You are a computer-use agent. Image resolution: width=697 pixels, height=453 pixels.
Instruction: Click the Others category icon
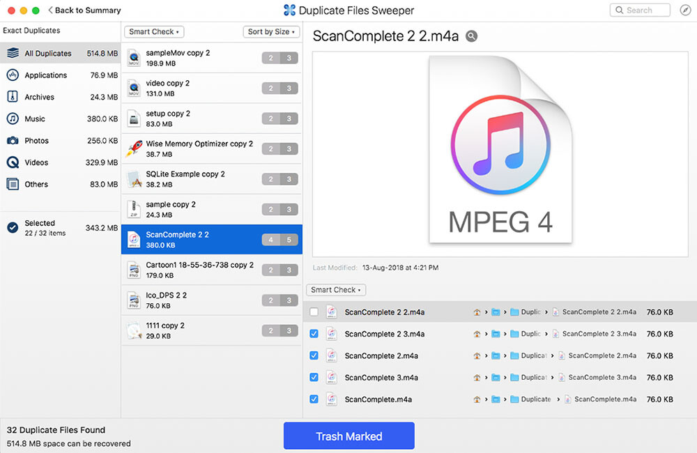(x=13, y=184)
